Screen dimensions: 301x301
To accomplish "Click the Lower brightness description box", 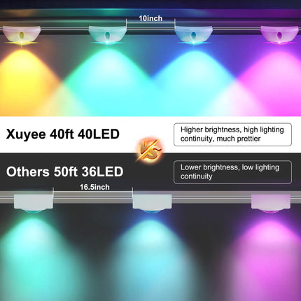I will pos(232,172).
